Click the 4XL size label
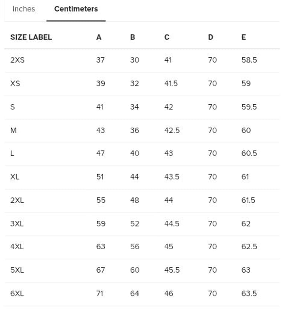This screenshot has width=285, height=322. [x=17, y=247]
